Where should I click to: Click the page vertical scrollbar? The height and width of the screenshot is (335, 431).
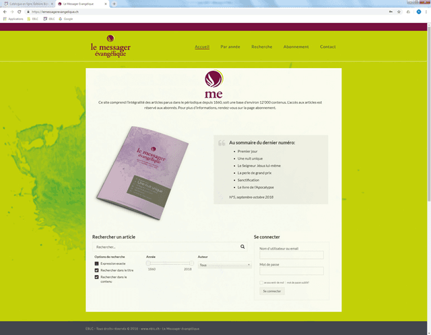(429, 113)
